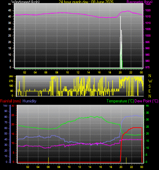The image size is (159, 170).
Task: Click hour 08 on the windspeed graph time axis
Action: [57, 72]
